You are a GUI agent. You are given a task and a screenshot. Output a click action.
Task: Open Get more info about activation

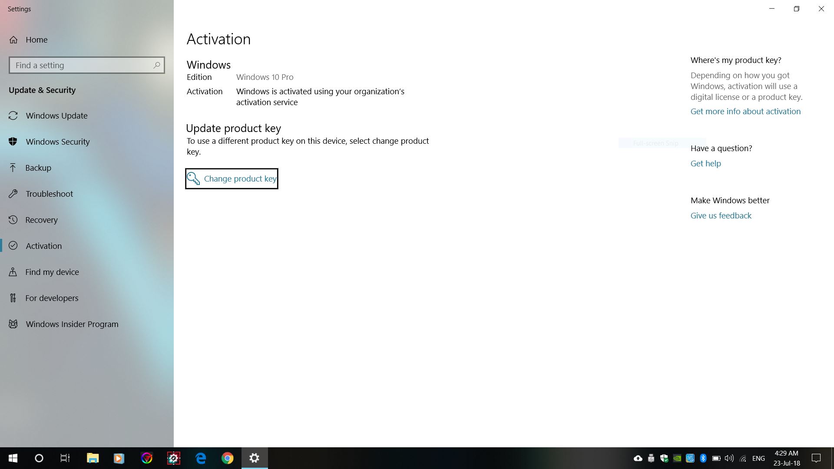tap(745, 111)
